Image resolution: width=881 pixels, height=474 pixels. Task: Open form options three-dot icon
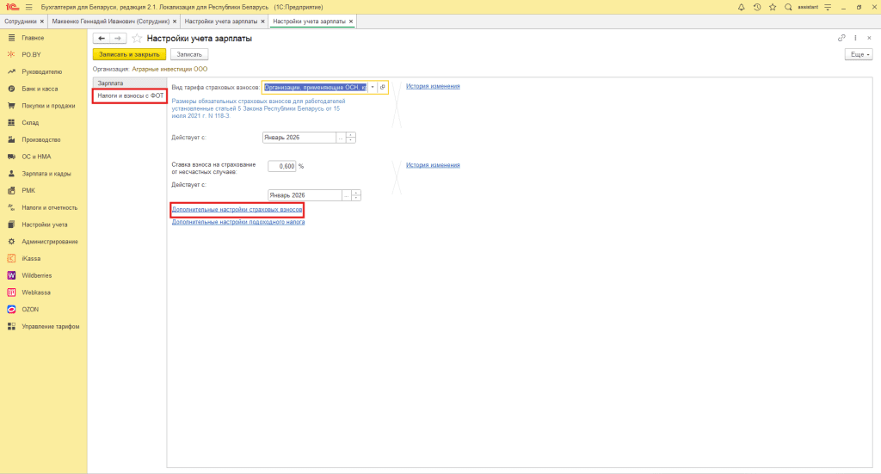[855, 38]
